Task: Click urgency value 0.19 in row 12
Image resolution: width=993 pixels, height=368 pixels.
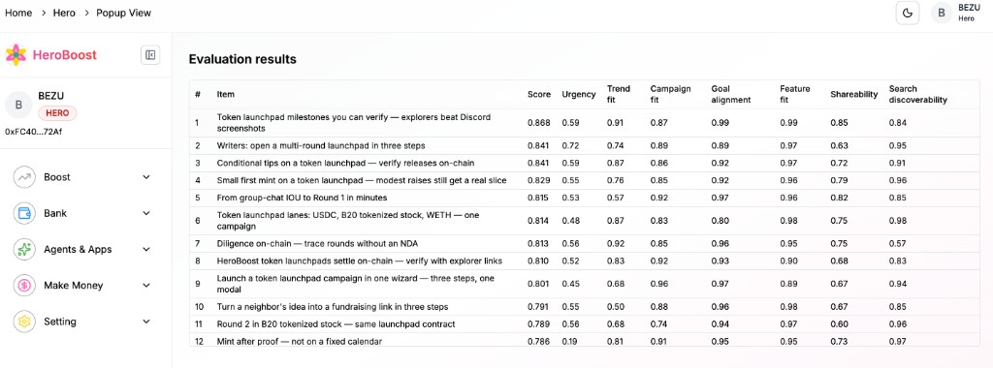Action: pyautogui.click(x=569, y=342)
